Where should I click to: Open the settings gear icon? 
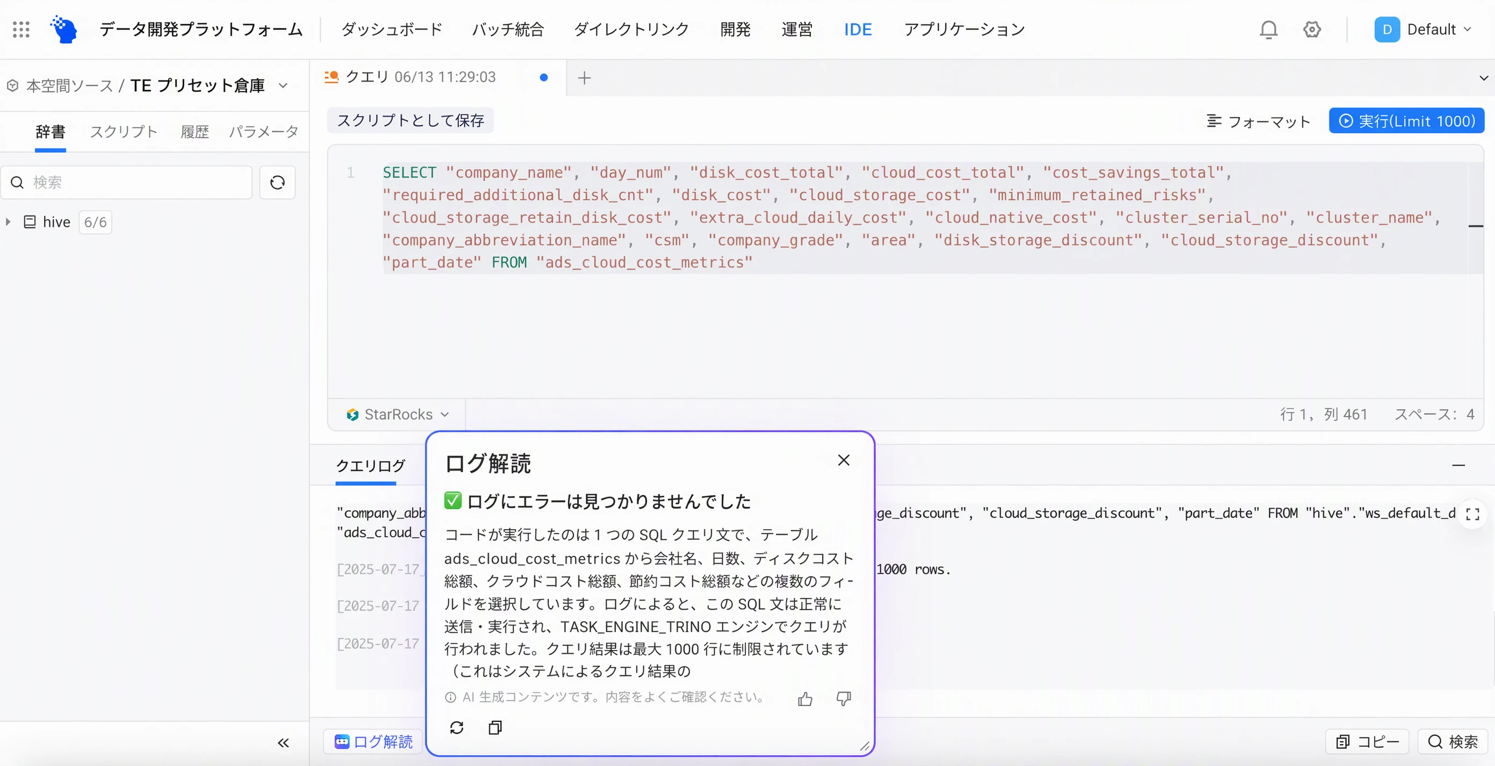[x=1312, y=29]
